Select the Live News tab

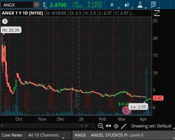pyautogui.click(x=12, y=135)
